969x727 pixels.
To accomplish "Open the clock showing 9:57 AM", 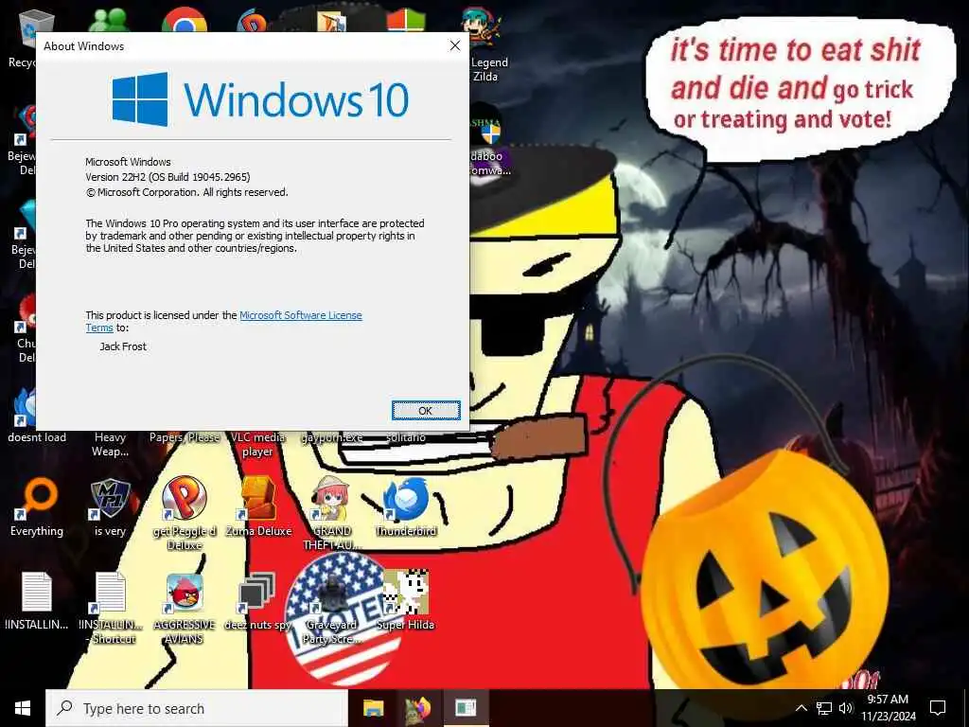I will click(x=888, y=708).
